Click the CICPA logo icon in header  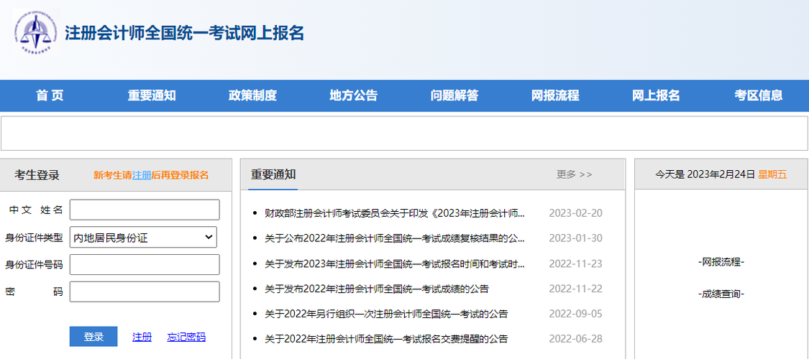[x=35, y=34]
